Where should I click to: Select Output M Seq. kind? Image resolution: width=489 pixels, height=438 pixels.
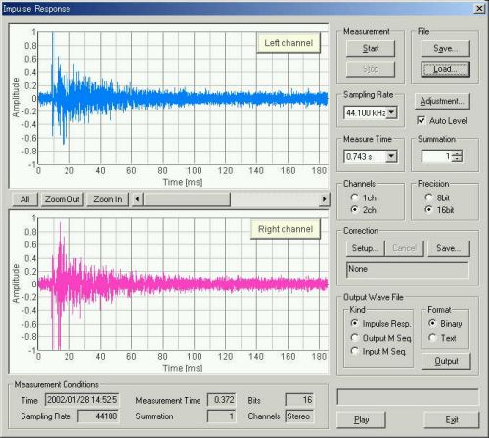tap(355, 338)
